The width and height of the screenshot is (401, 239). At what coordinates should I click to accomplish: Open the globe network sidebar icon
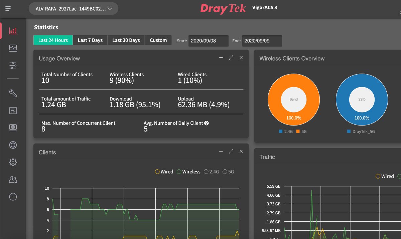click(13, 145)
